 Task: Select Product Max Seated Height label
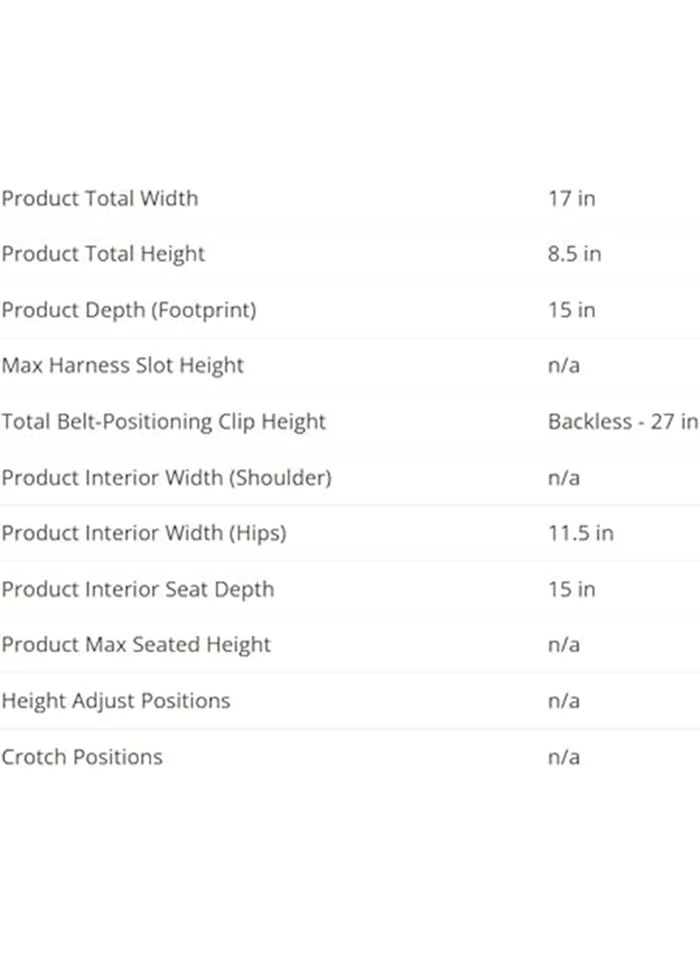coord(136,646)
